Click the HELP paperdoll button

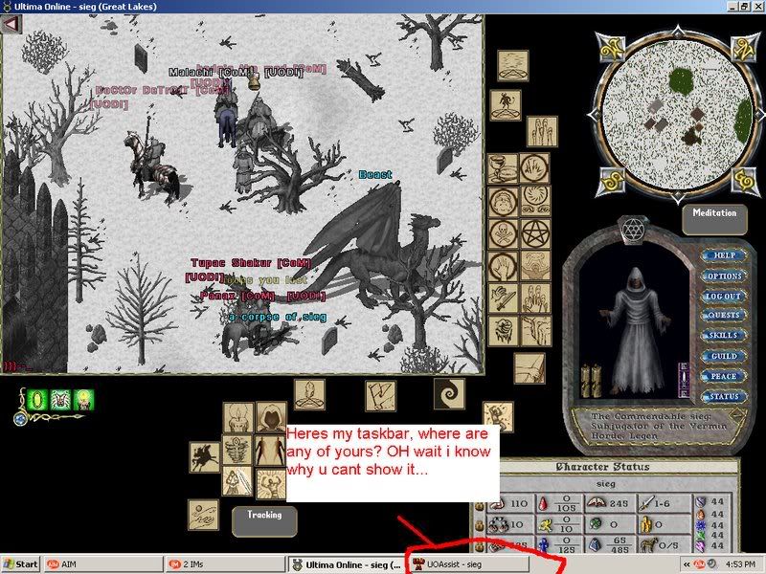pyautogui.click(x=724, y=255)
